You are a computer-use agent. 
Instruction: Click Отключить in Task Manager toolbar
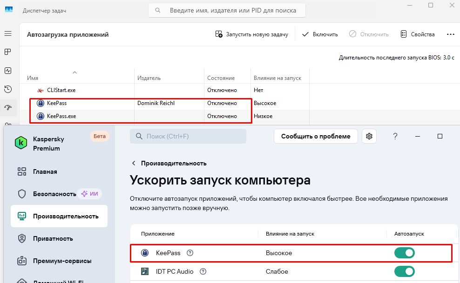pyautogui.click(x=369, y=34)
